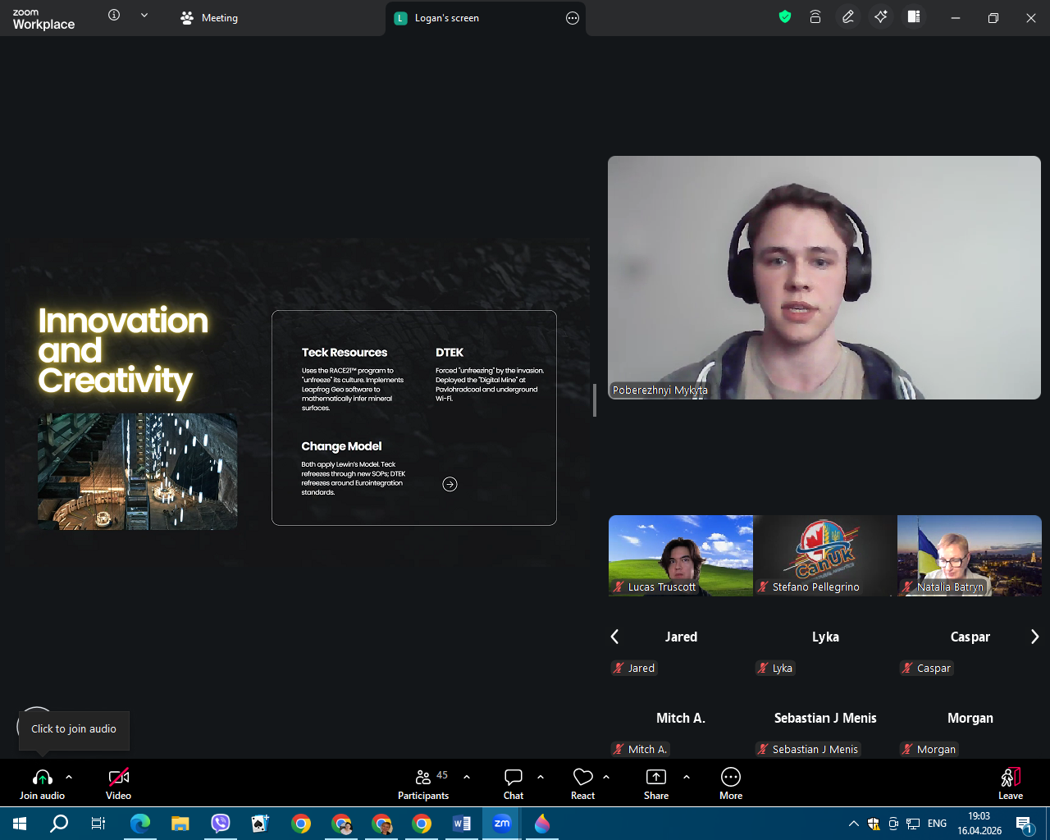The height and width of the screenshot is (840, 1050).
Task: Open meeting info icon
Action: [x=114, y=16]
